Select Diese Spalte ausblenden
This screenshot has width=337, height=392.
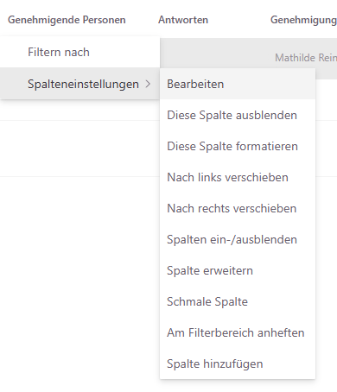click(x=238, y=115)
